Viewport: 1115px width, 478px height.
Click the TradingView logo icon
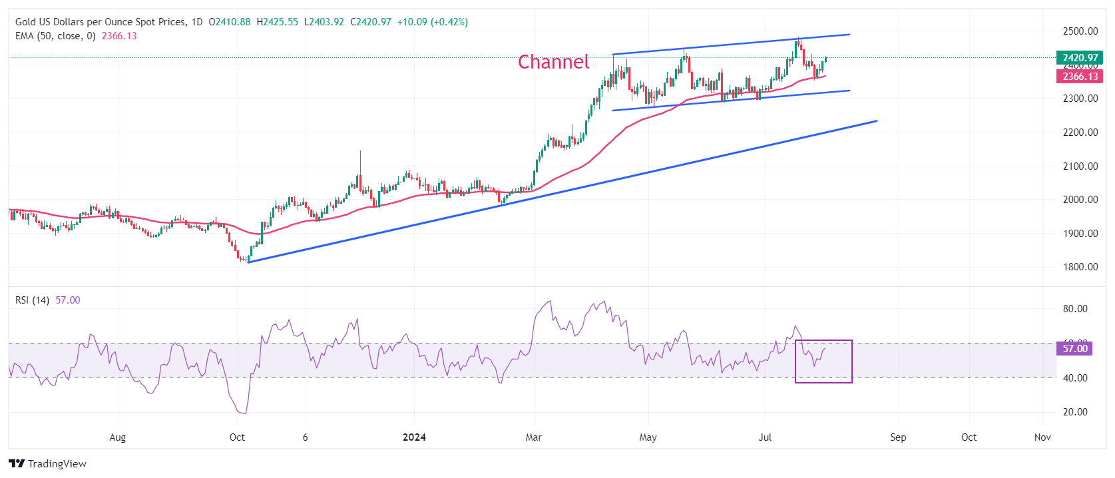point(17,464)
